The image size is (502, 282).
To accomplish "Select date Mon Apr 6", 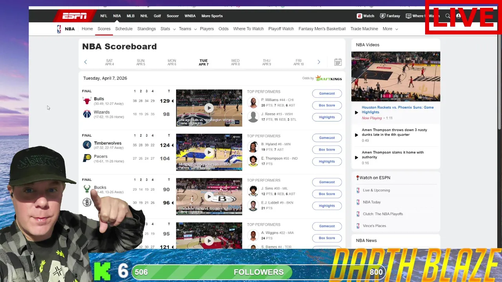I will [x=172, y=62].
